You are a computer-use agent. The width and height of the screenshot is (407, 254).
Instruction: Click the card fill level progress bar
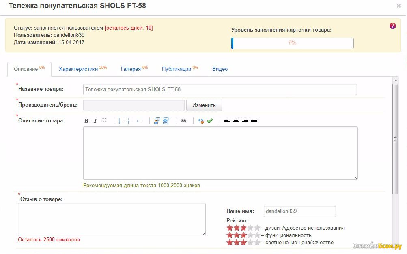(293, 43)
